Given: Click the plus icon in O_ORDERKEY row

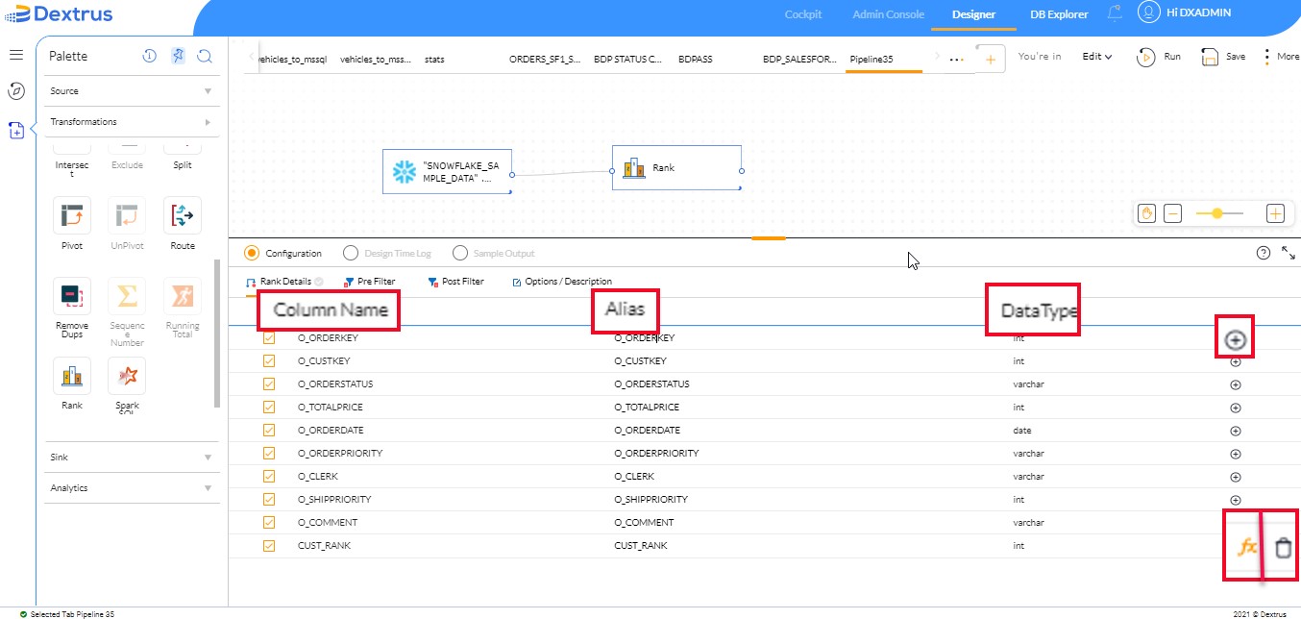Looking at the screenshot, I should coord(1236,339).
